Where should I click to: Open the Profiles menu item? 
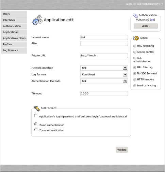pos(14,44)
